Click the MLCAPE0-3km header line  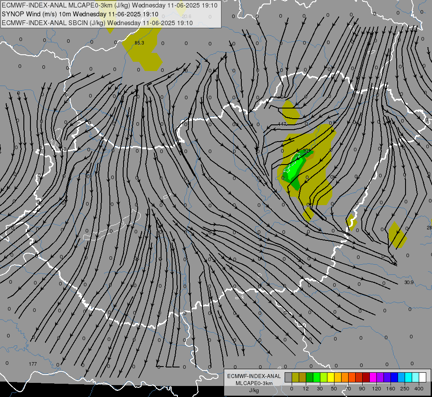click(109, 5)
